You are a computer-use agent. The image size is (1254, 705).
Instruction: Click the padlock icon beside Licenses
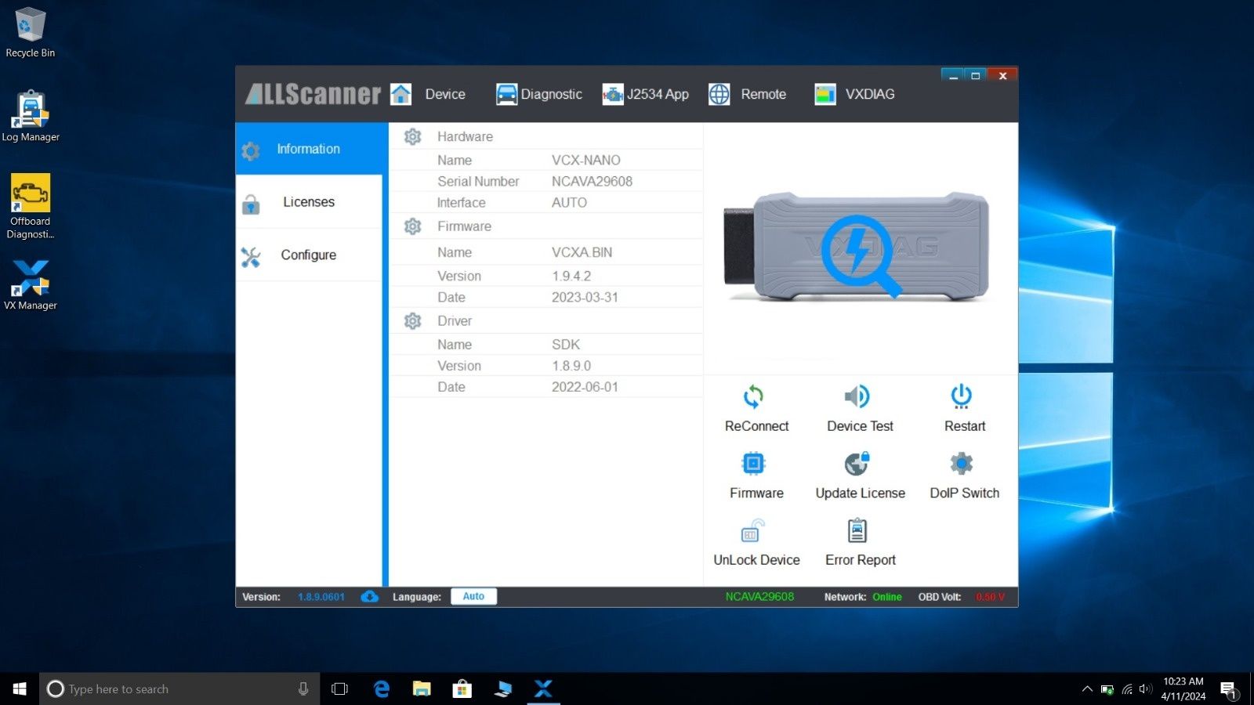pos(251,204)
